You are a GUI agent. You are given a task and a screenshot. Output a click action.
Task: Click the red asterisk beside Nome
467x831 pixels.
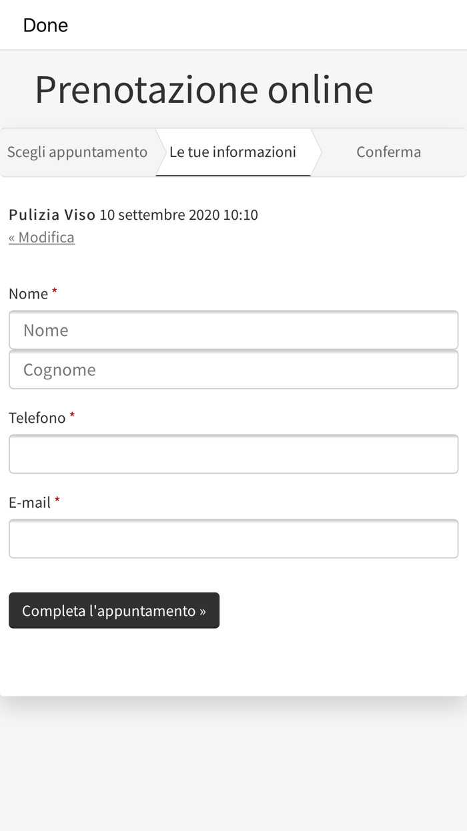click(x=55, y=293)
